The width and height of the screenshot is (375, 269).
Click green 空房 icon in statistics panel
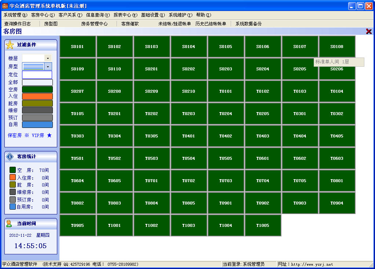coord(12,170)
